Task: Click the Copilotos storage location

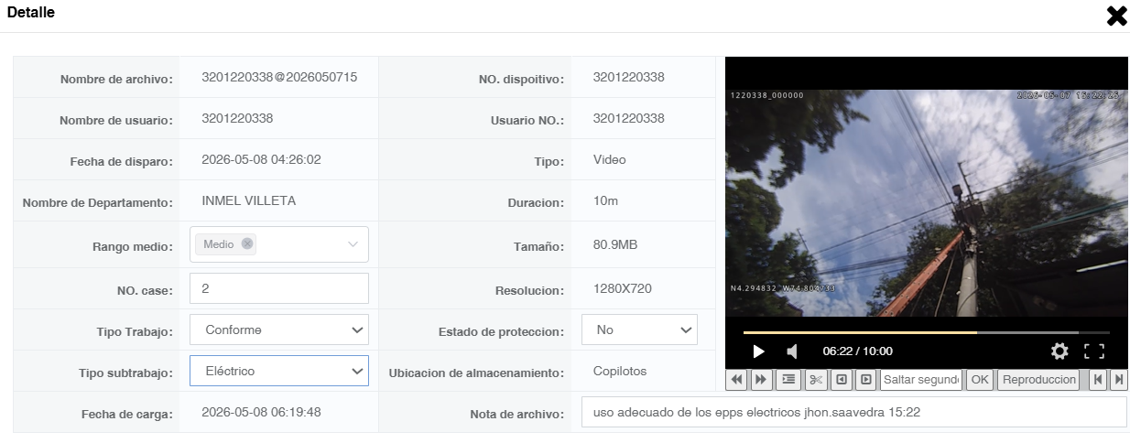Action: click(620, 371)
